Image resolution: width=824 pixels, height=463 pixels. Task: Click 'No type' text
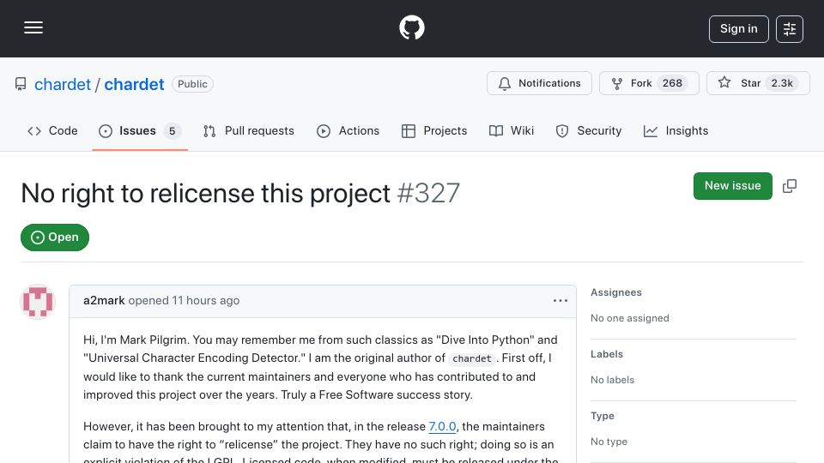609,442
